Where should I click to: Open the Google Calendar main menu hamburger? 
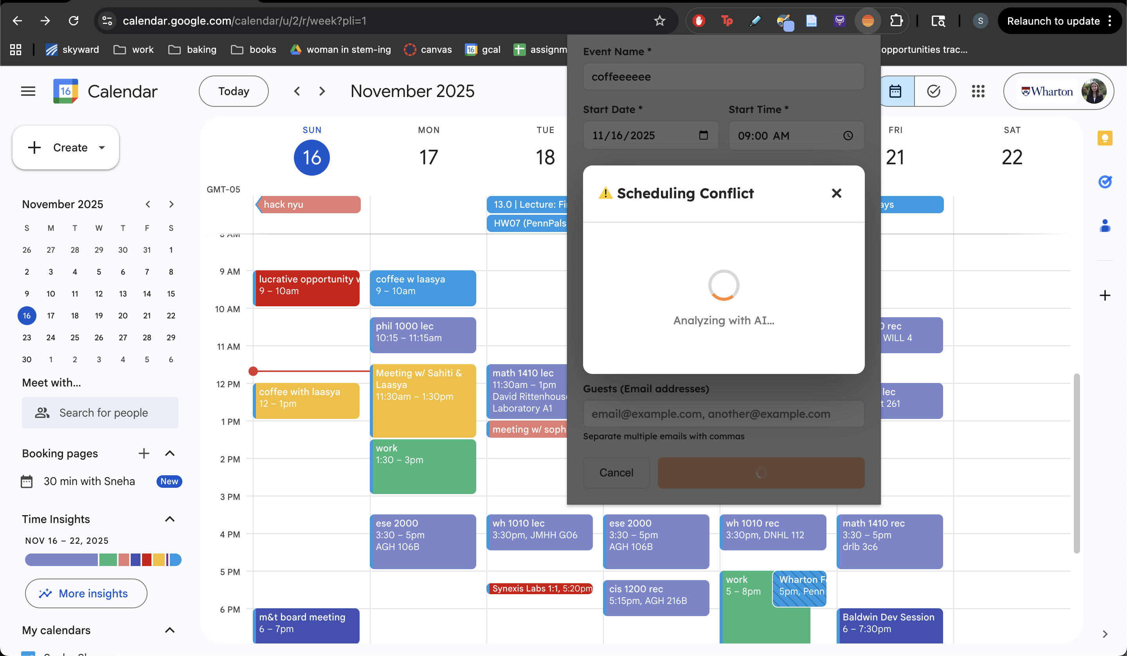tap(28, 91)
